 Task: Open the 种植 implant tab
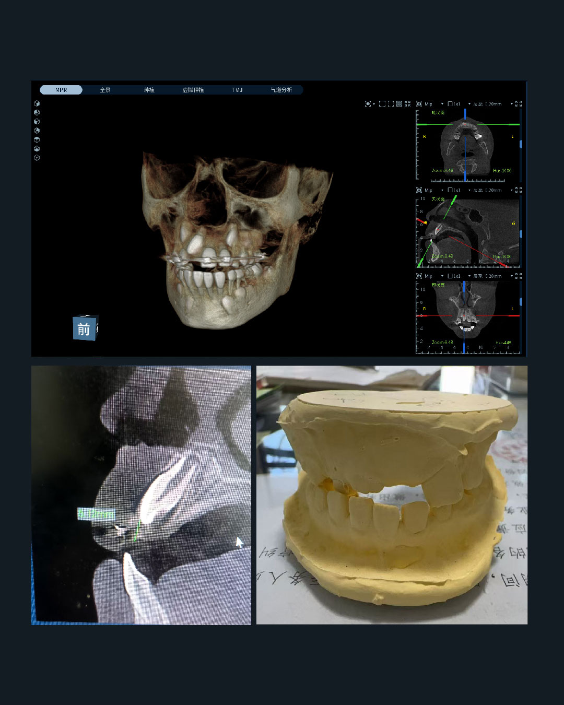point(149,90)
